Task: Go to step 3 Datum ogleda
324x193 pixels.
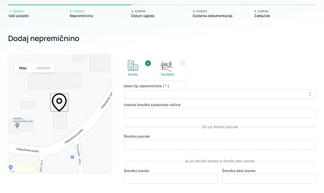Action: tap(143, 14)
